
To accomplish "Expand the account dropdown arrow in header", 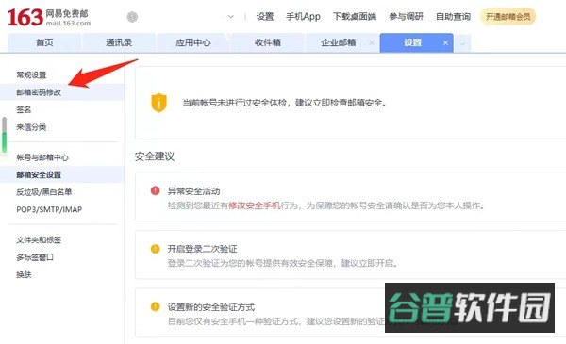I will (231, 17).
